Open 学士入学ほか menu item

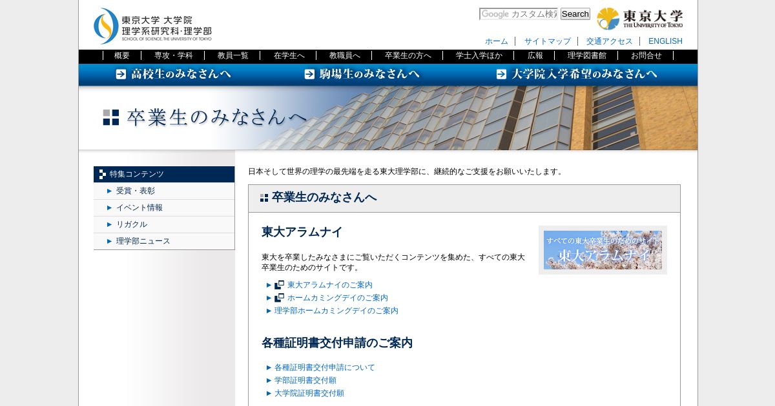479,55
